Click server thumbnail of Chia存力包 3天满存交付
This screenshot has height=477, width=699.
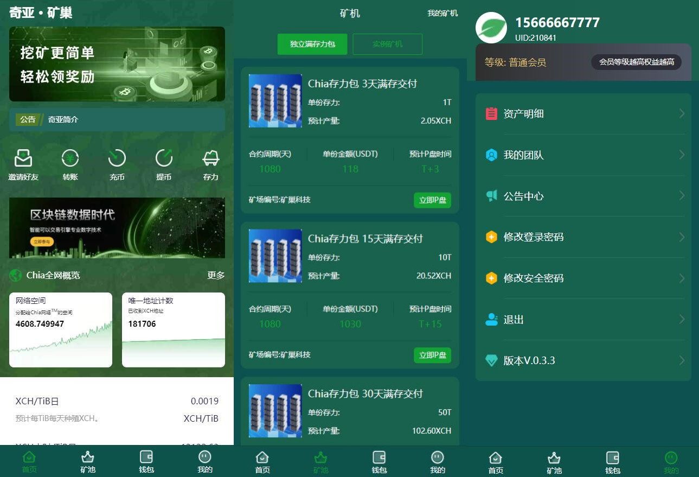pos(275,101)
